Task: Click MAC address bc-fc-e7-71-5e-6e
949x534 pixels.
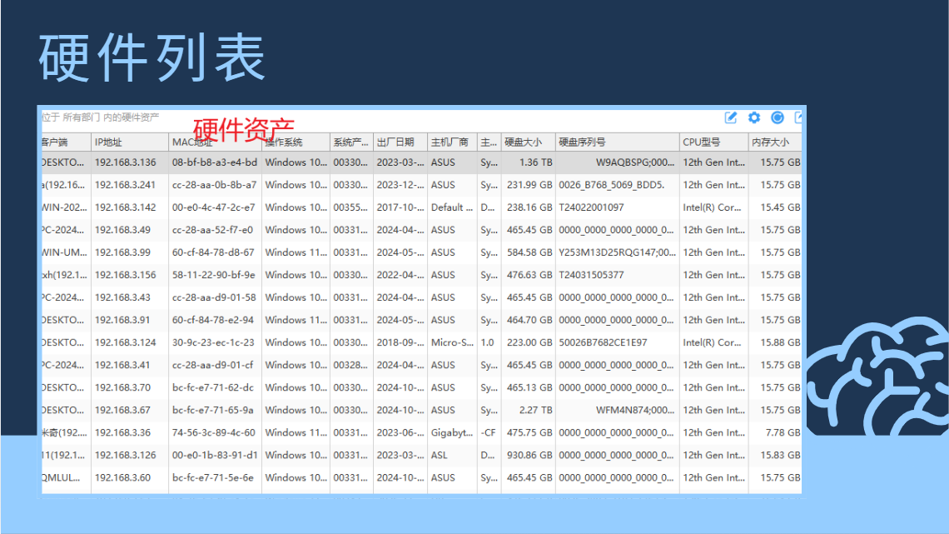Action: tap(212, 477)
